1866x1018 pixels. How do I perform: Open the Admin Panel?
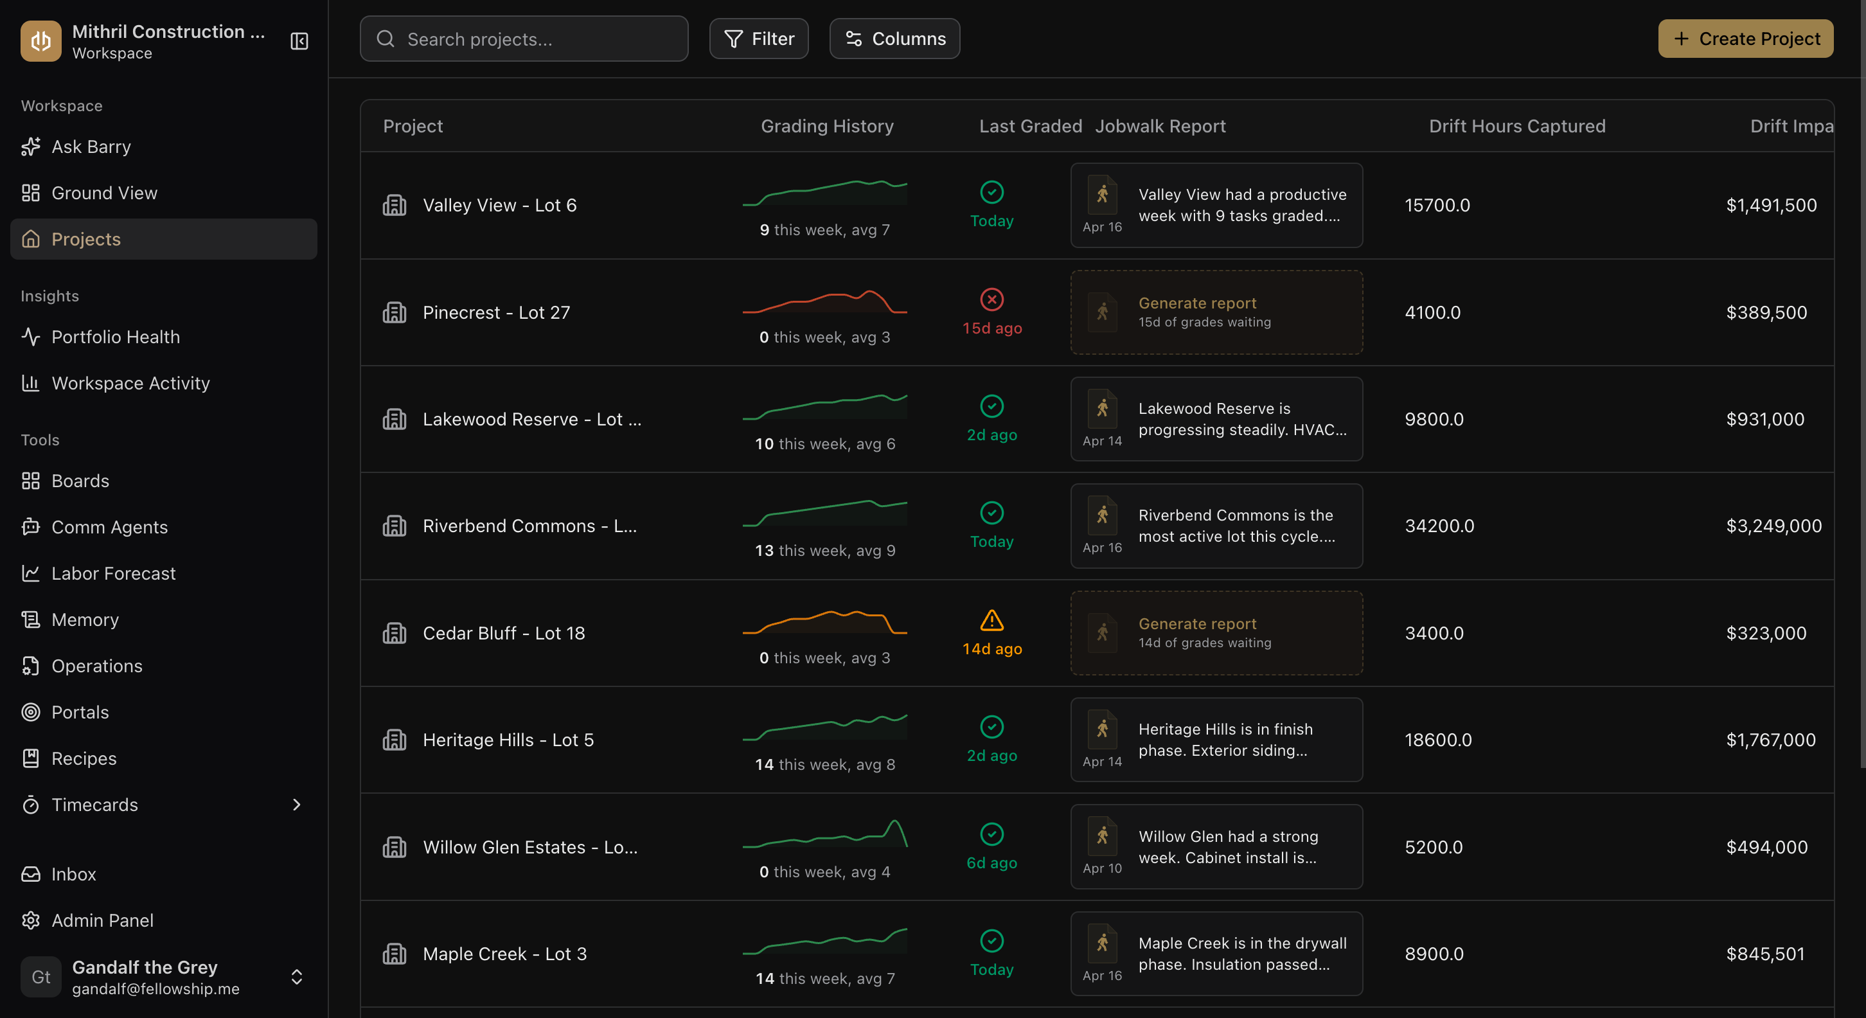click(x=102, y=920)
